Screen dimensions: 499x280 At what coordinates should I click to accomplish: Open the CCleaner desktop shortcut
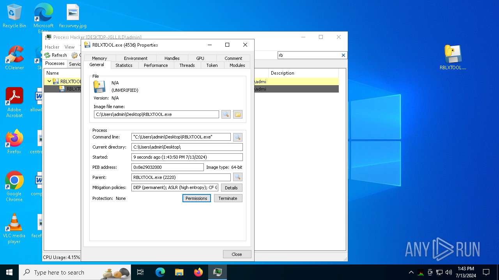[x=14, y=58]
